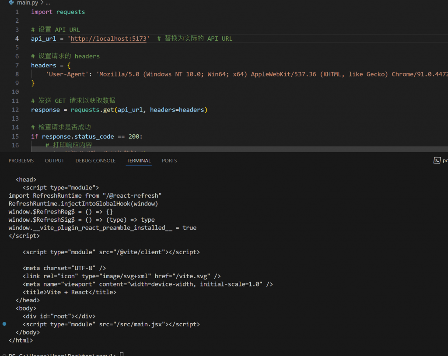
Task: Click the breadcrumb ellipsis after main.py
Action: click(x=48, y=3)
